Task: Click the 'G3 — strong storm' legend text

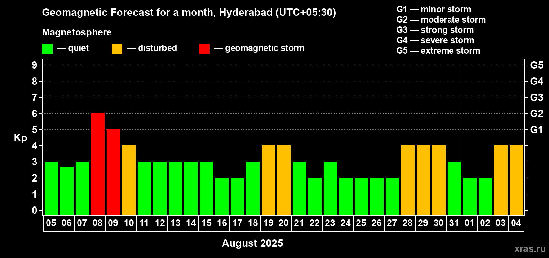Action: 435,30
